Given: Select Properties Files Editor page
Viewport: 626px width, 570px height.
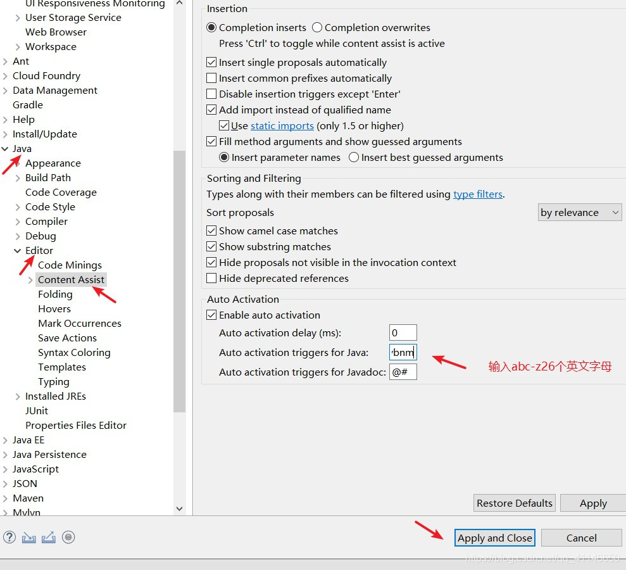Looking at the screenshot, I should tap(76, 426).
